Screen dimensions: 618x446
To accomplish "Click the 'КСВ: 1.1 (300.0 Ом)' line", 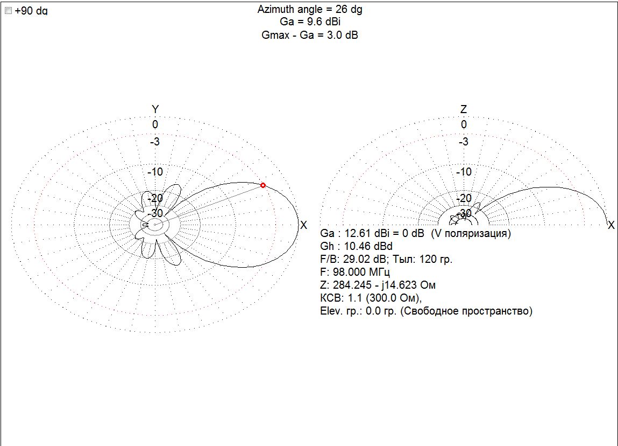I will pos(371,298).
